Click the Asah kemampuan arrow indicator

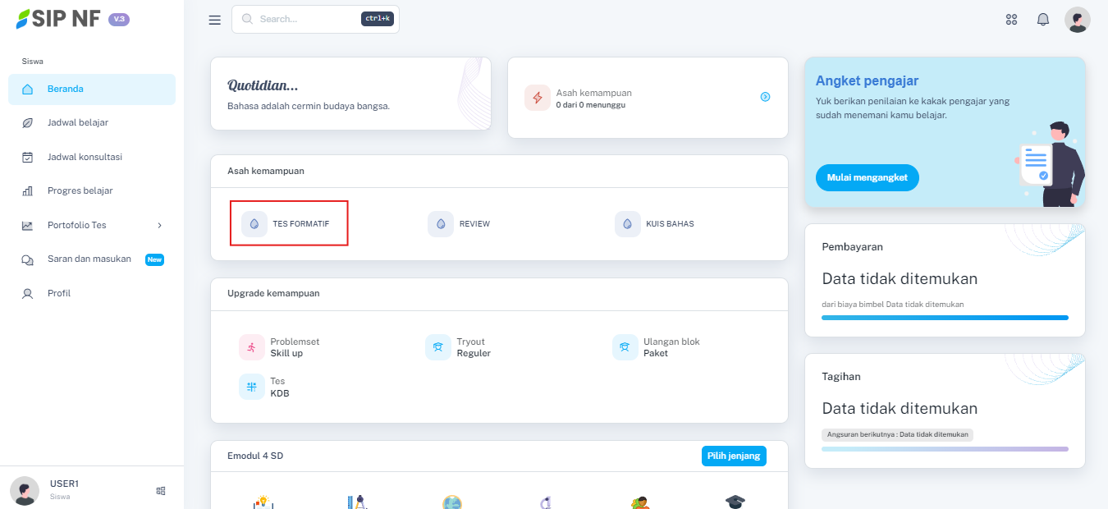pos(765,97)
